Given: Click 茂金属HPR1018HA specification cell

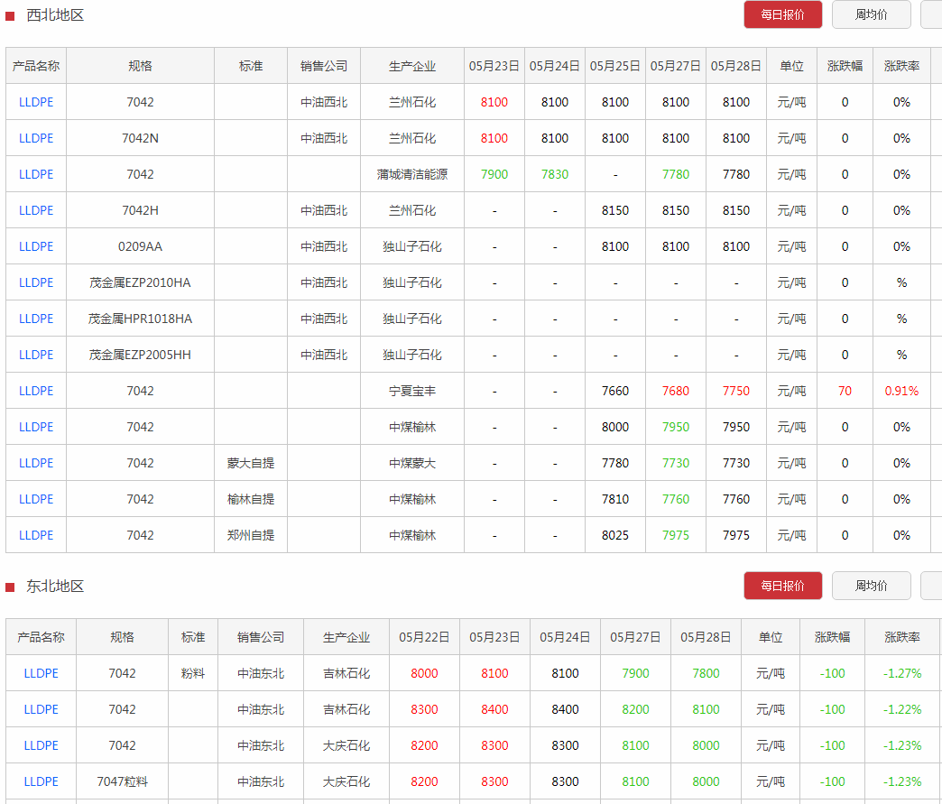Looking at the screenshot, I should pyautogui.click(x=140, y=319).
